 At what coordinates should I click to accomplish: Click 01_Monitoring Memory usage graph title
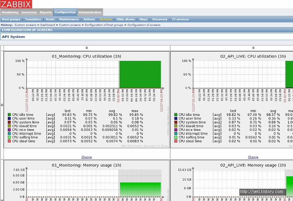point(87,165)
